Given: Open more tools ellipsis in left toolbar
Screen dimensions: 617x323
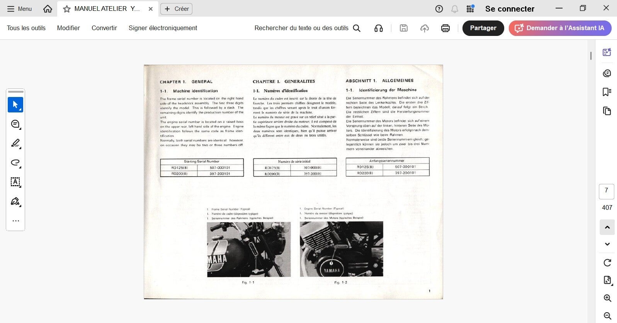Looking at the screenshot, I should [15, 221].
